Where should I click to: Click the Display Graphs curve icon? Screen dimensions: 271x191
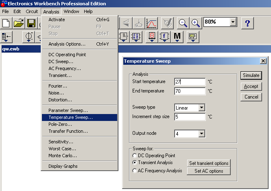[x=151, y=23]
